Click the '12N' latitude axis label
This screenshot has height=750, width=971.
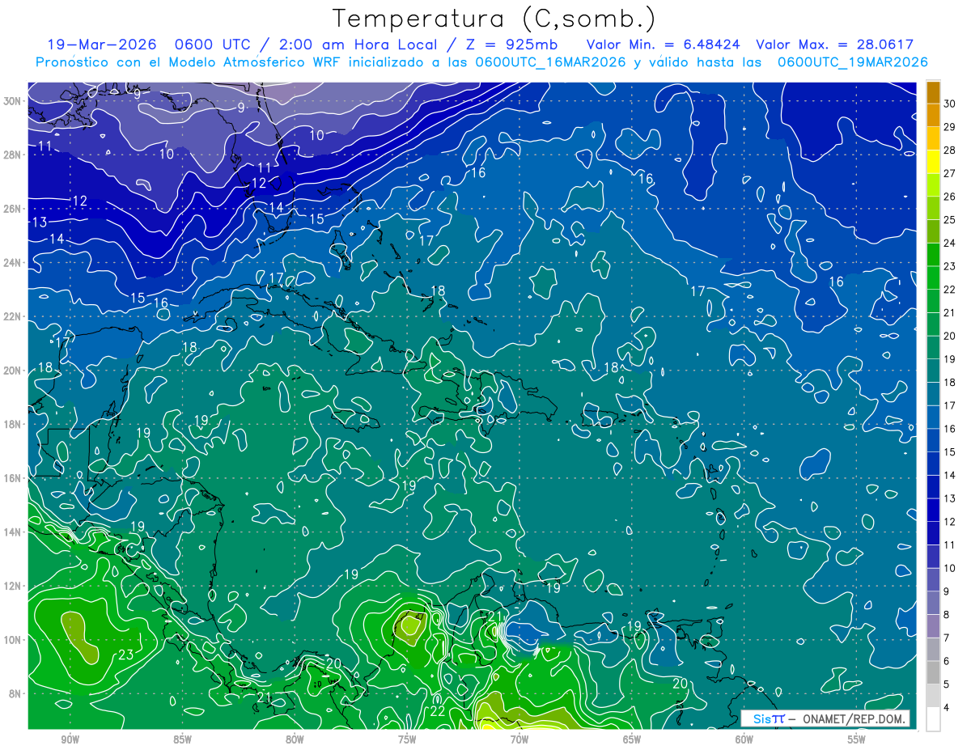click(x=12, y=586)
